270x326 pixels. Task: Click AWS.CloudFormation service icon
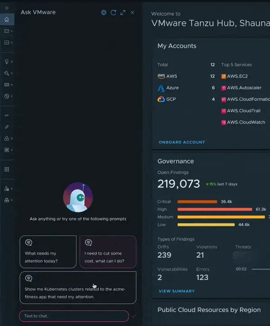223,99
